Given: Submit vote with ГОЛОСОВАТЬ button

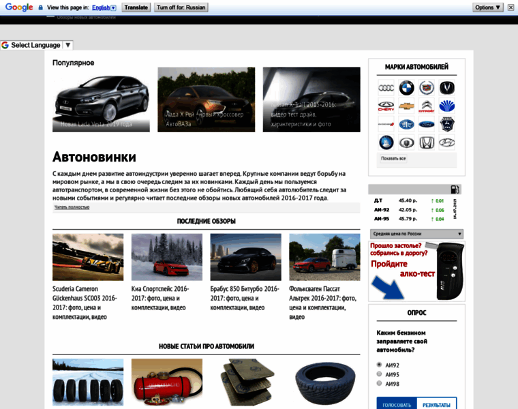Looking at the screenshot, I should pos(397,405).
